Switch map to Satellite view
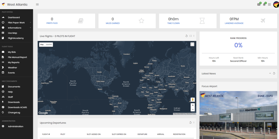The image size is (279, 139). pyautogui.click(x=49, y=44)
